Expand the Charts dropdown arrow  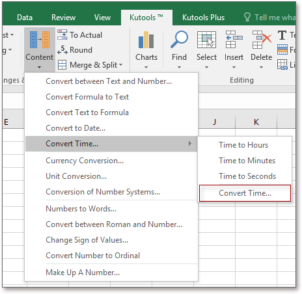146,68
